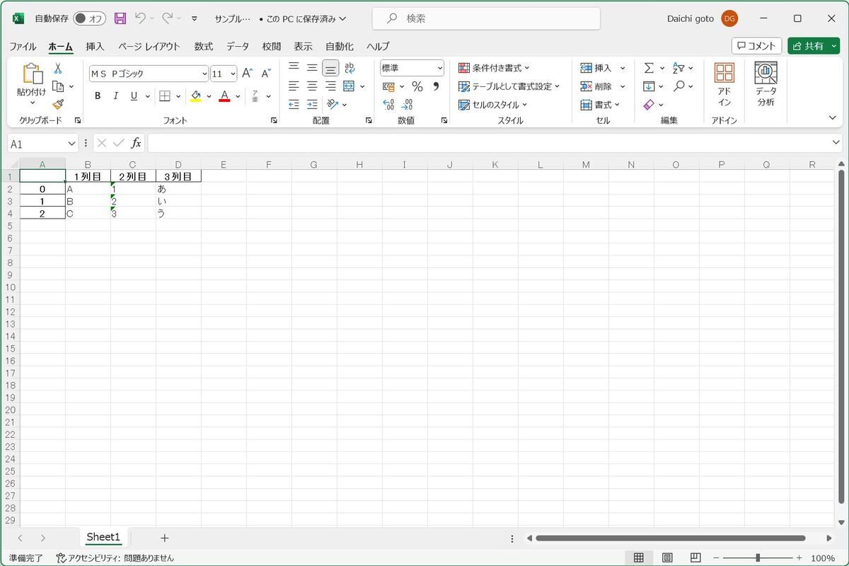Switch to the データ ribbon tab
The width and height of the screenshot is (849, 566).
[238, 46]
